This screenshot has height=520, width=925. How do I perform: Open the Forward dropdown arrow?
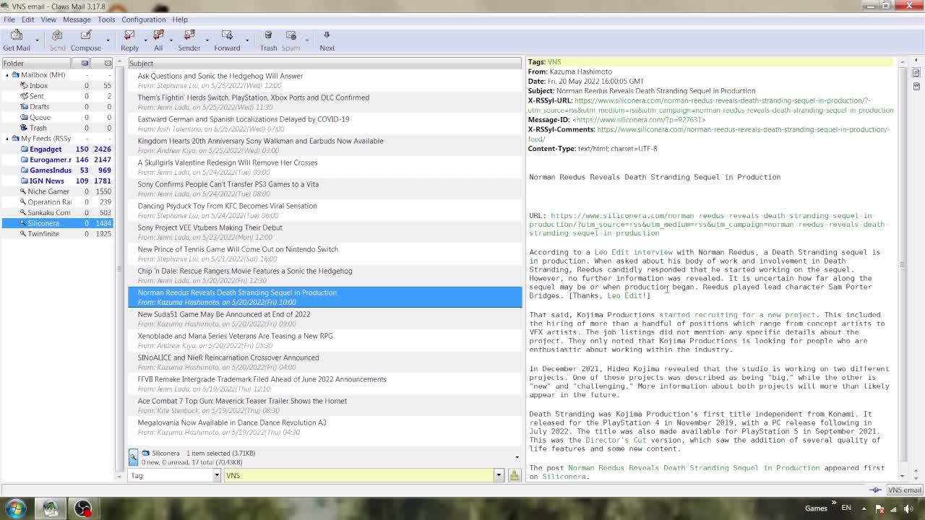point(246,40)
